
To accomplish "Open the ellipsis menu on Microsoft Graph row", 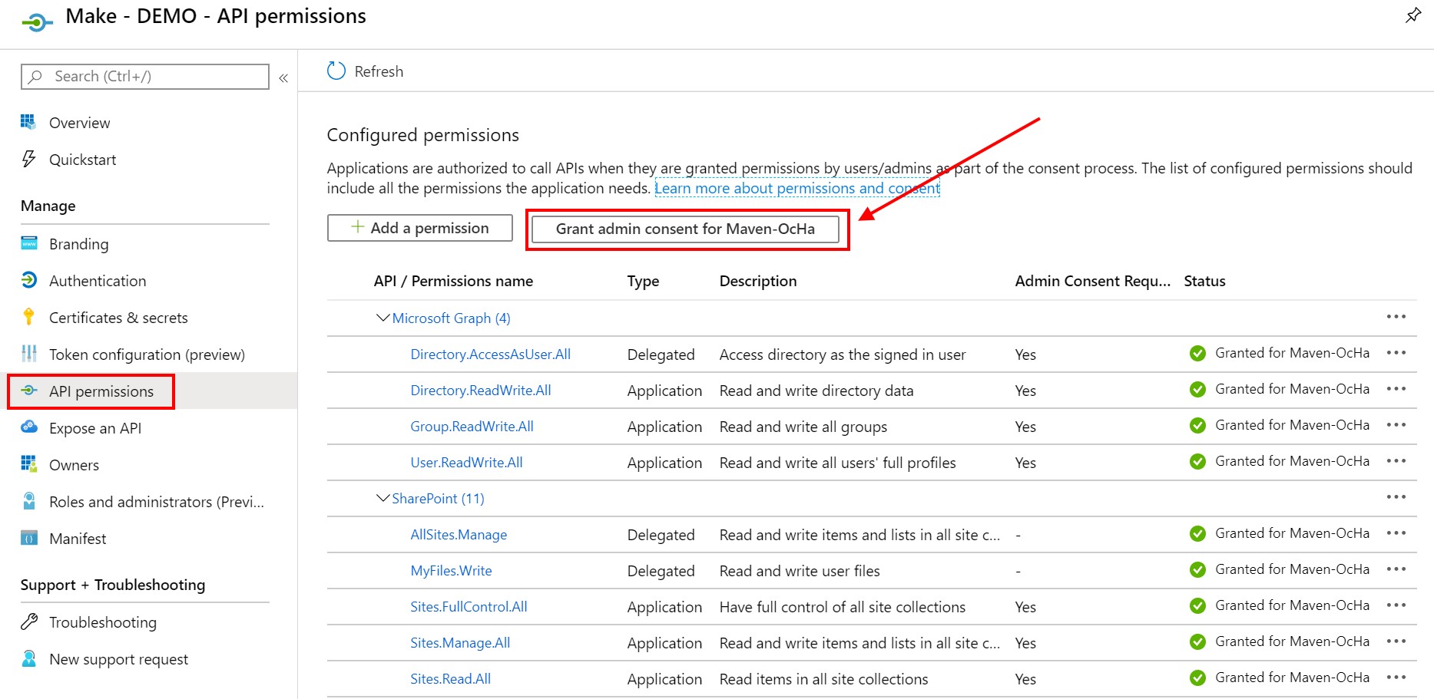I will pos(1396,317).
